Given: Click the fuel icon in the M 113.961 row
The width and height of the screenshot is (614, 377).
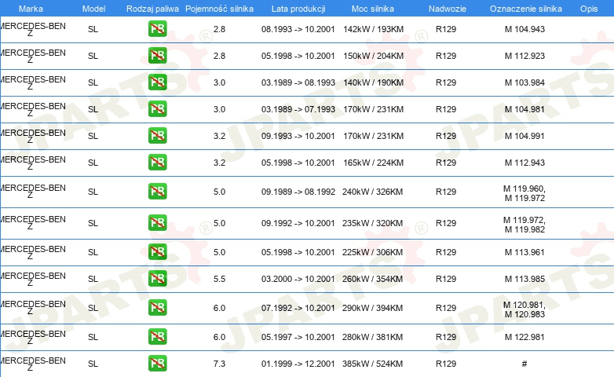Looking at the screenshot, I should 157,251.
